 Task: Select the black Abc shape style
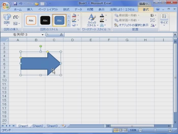click(45, 20)
